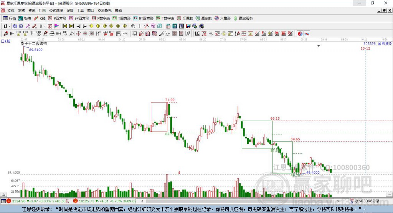
Task: Move chart right with black right arrow
Action: pos(85,26)
